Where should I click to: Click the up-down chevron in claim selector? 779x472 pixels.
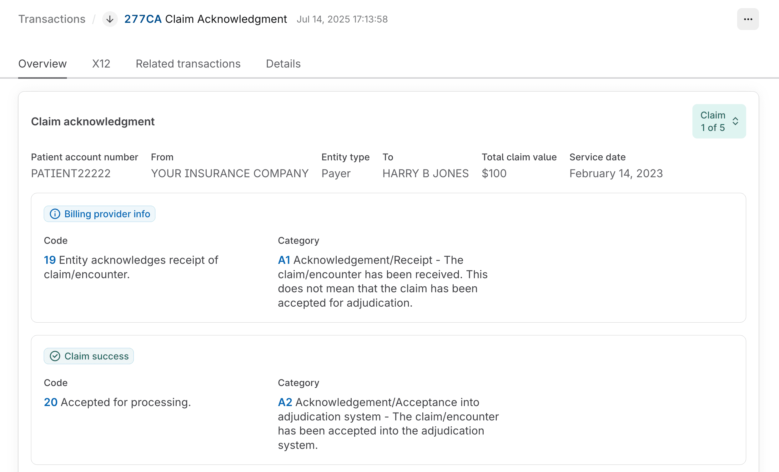pos(735,121)
